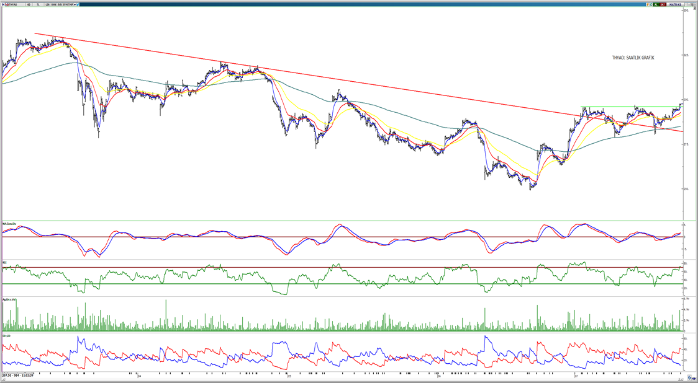Screen dimensions: 698x383
Task: Select the TL currency field
Action: 38,4
